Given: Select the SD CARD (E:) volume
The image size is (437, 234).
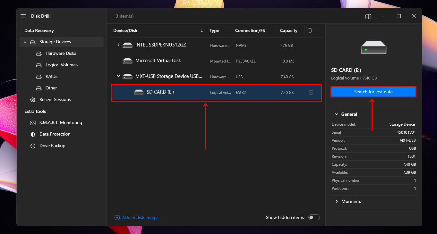Looking at the screenshot, I should pos(217,92).
